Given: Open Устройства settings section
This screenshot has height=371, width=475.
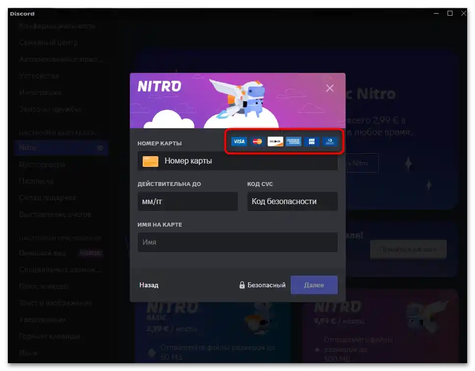Looking at the screenshot, I should (x=39, y=76).
